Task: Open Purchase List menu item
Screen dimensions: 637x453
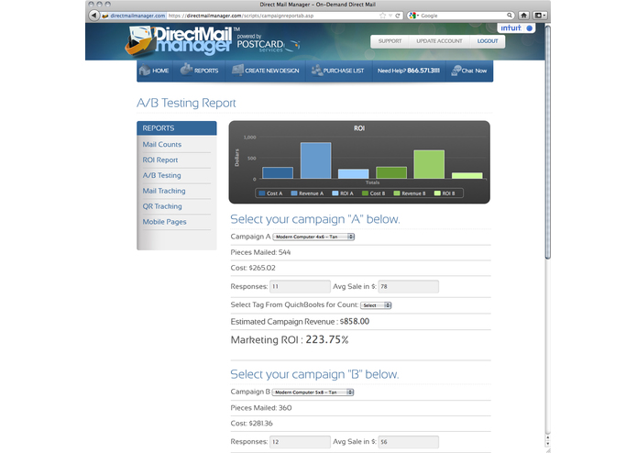Action: click(x=338, y=71)
